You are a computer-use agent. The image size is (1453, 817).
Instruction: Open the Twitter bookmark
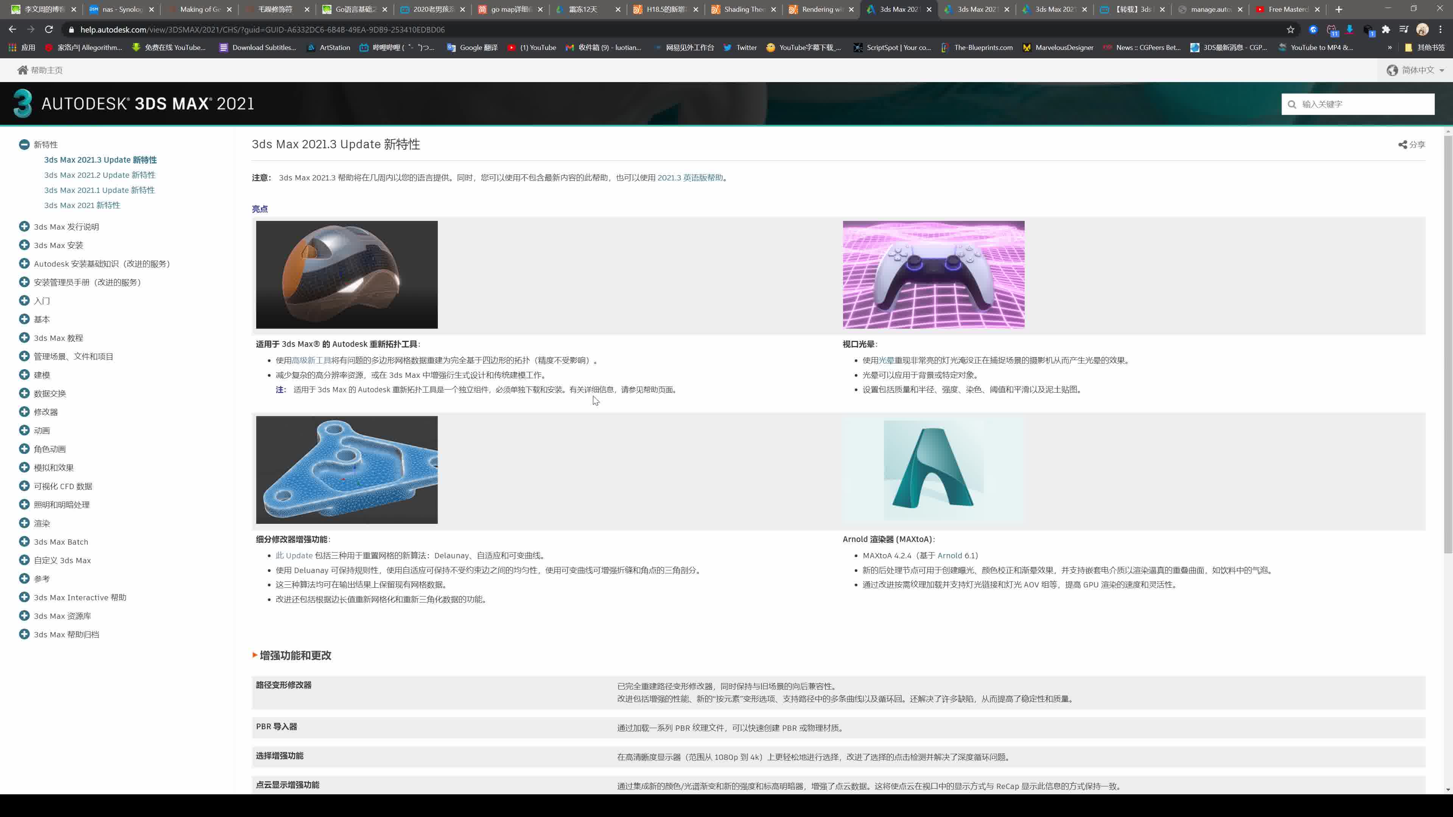click(x=739, y=47)
